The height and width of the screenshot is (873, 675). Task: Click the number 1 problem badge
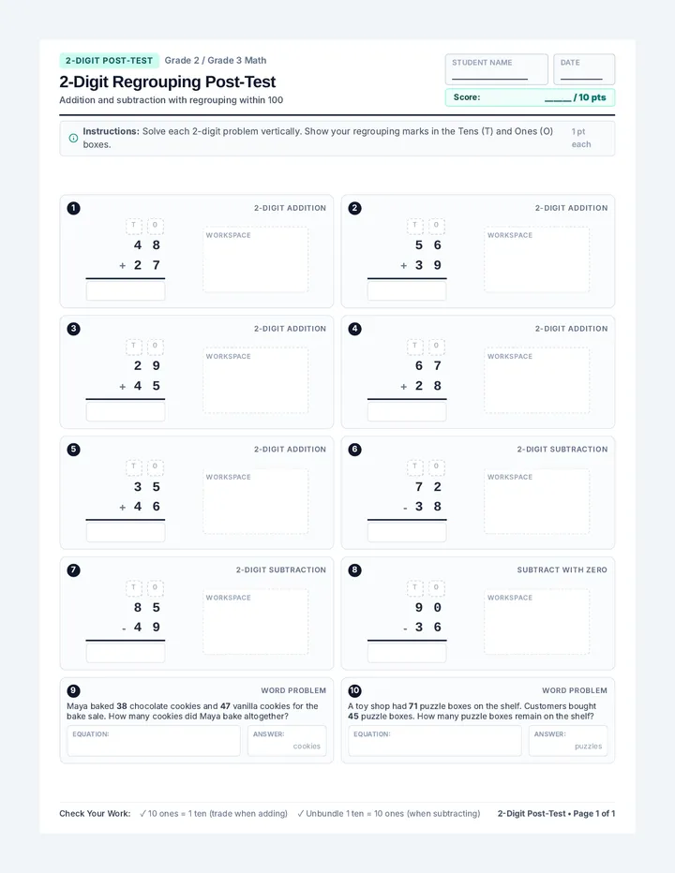click(x=73, y=208)
